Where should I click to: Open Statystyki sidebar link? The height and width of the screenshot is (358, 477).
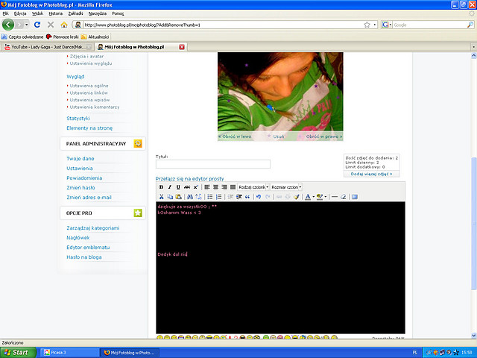(78, 118)
